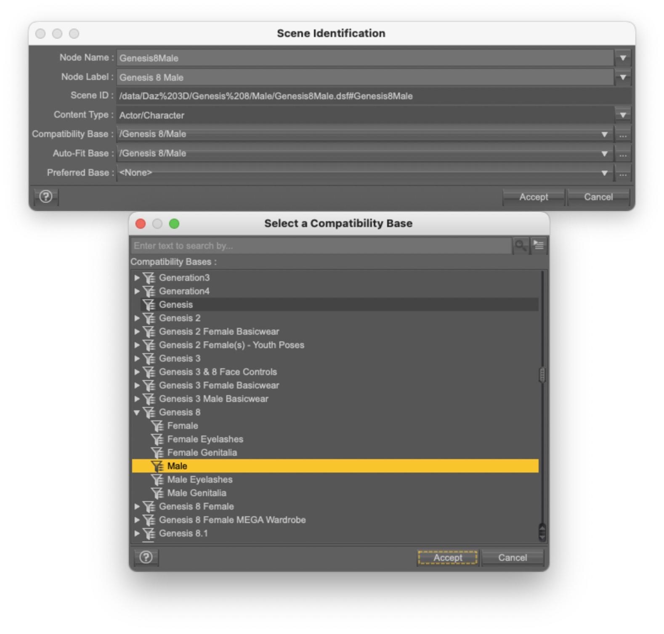Screen dimensions: 664x634
Task: Click the Scene ID path field
Action: coord(374,96)
